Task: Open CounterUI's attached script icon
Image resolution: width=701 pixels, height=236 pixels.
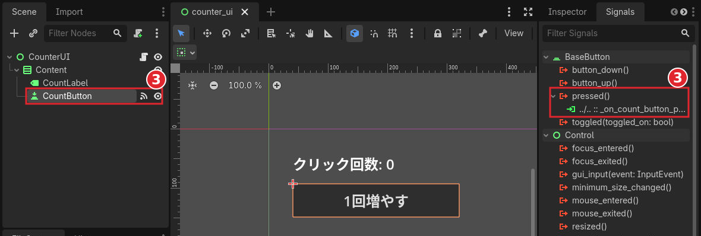Action: (x=144, y=57)
